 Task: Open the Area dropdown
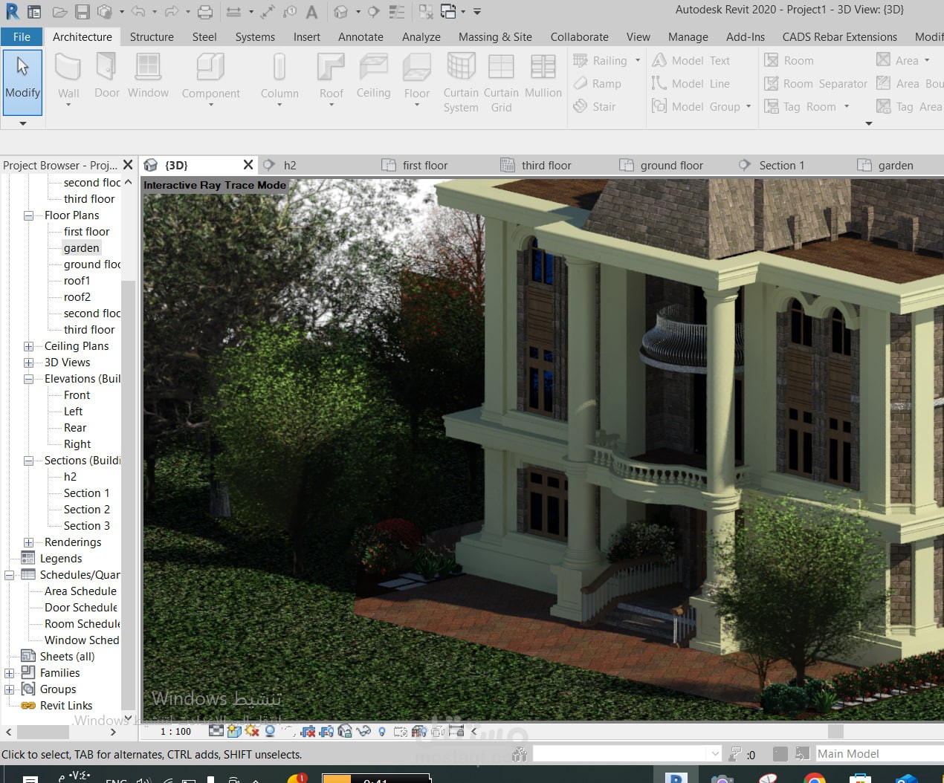[927, 61]
